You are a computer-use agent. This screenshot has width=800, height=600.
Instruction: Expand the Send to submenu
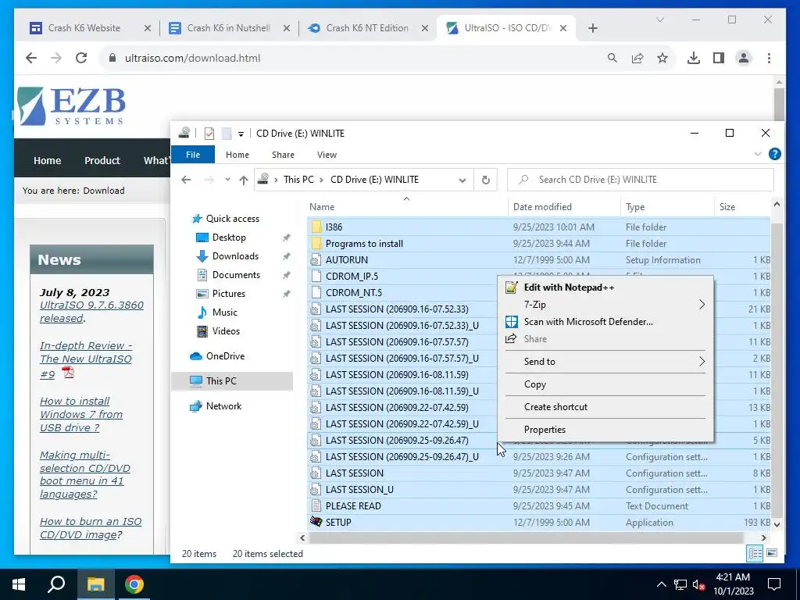coord(605,362)
